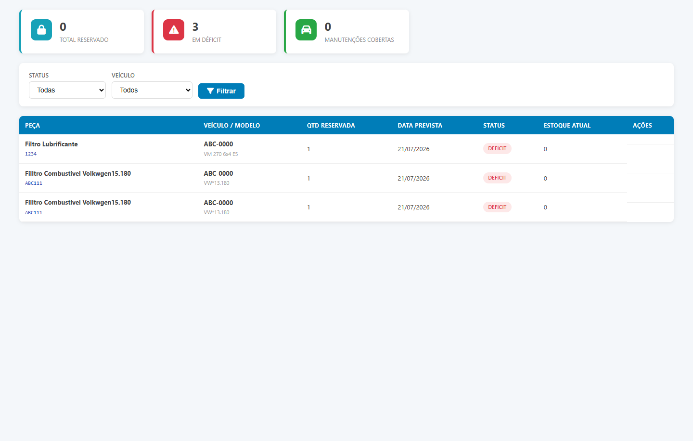Click the VM 270 6x4 E5 model text
693x441 pixels.
[221, 154]
